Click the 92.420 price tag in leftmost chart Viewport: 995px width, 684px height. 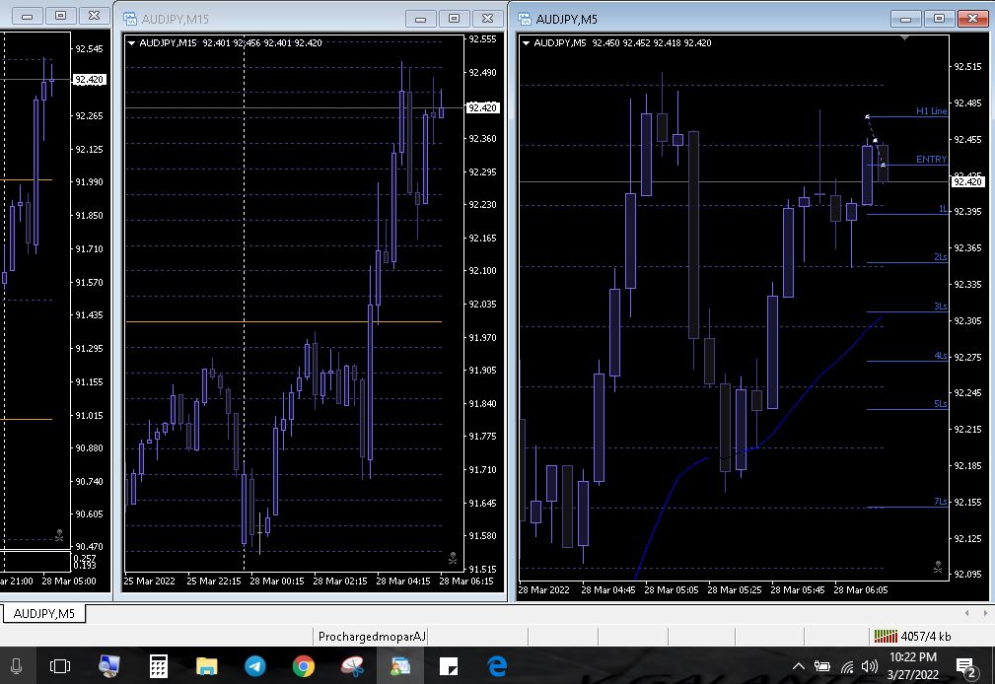pos(89,79)
